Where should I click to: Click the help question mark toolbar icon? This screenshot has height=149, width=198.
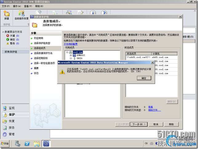(x=104, y=13)
